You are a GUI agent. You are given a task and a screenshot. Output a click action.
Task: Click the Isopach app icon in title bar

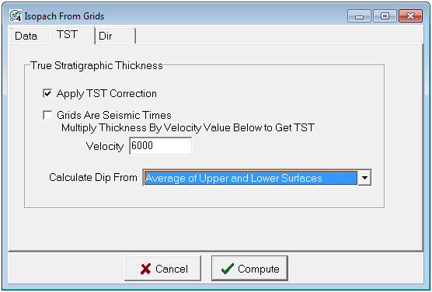click(16, 16)
